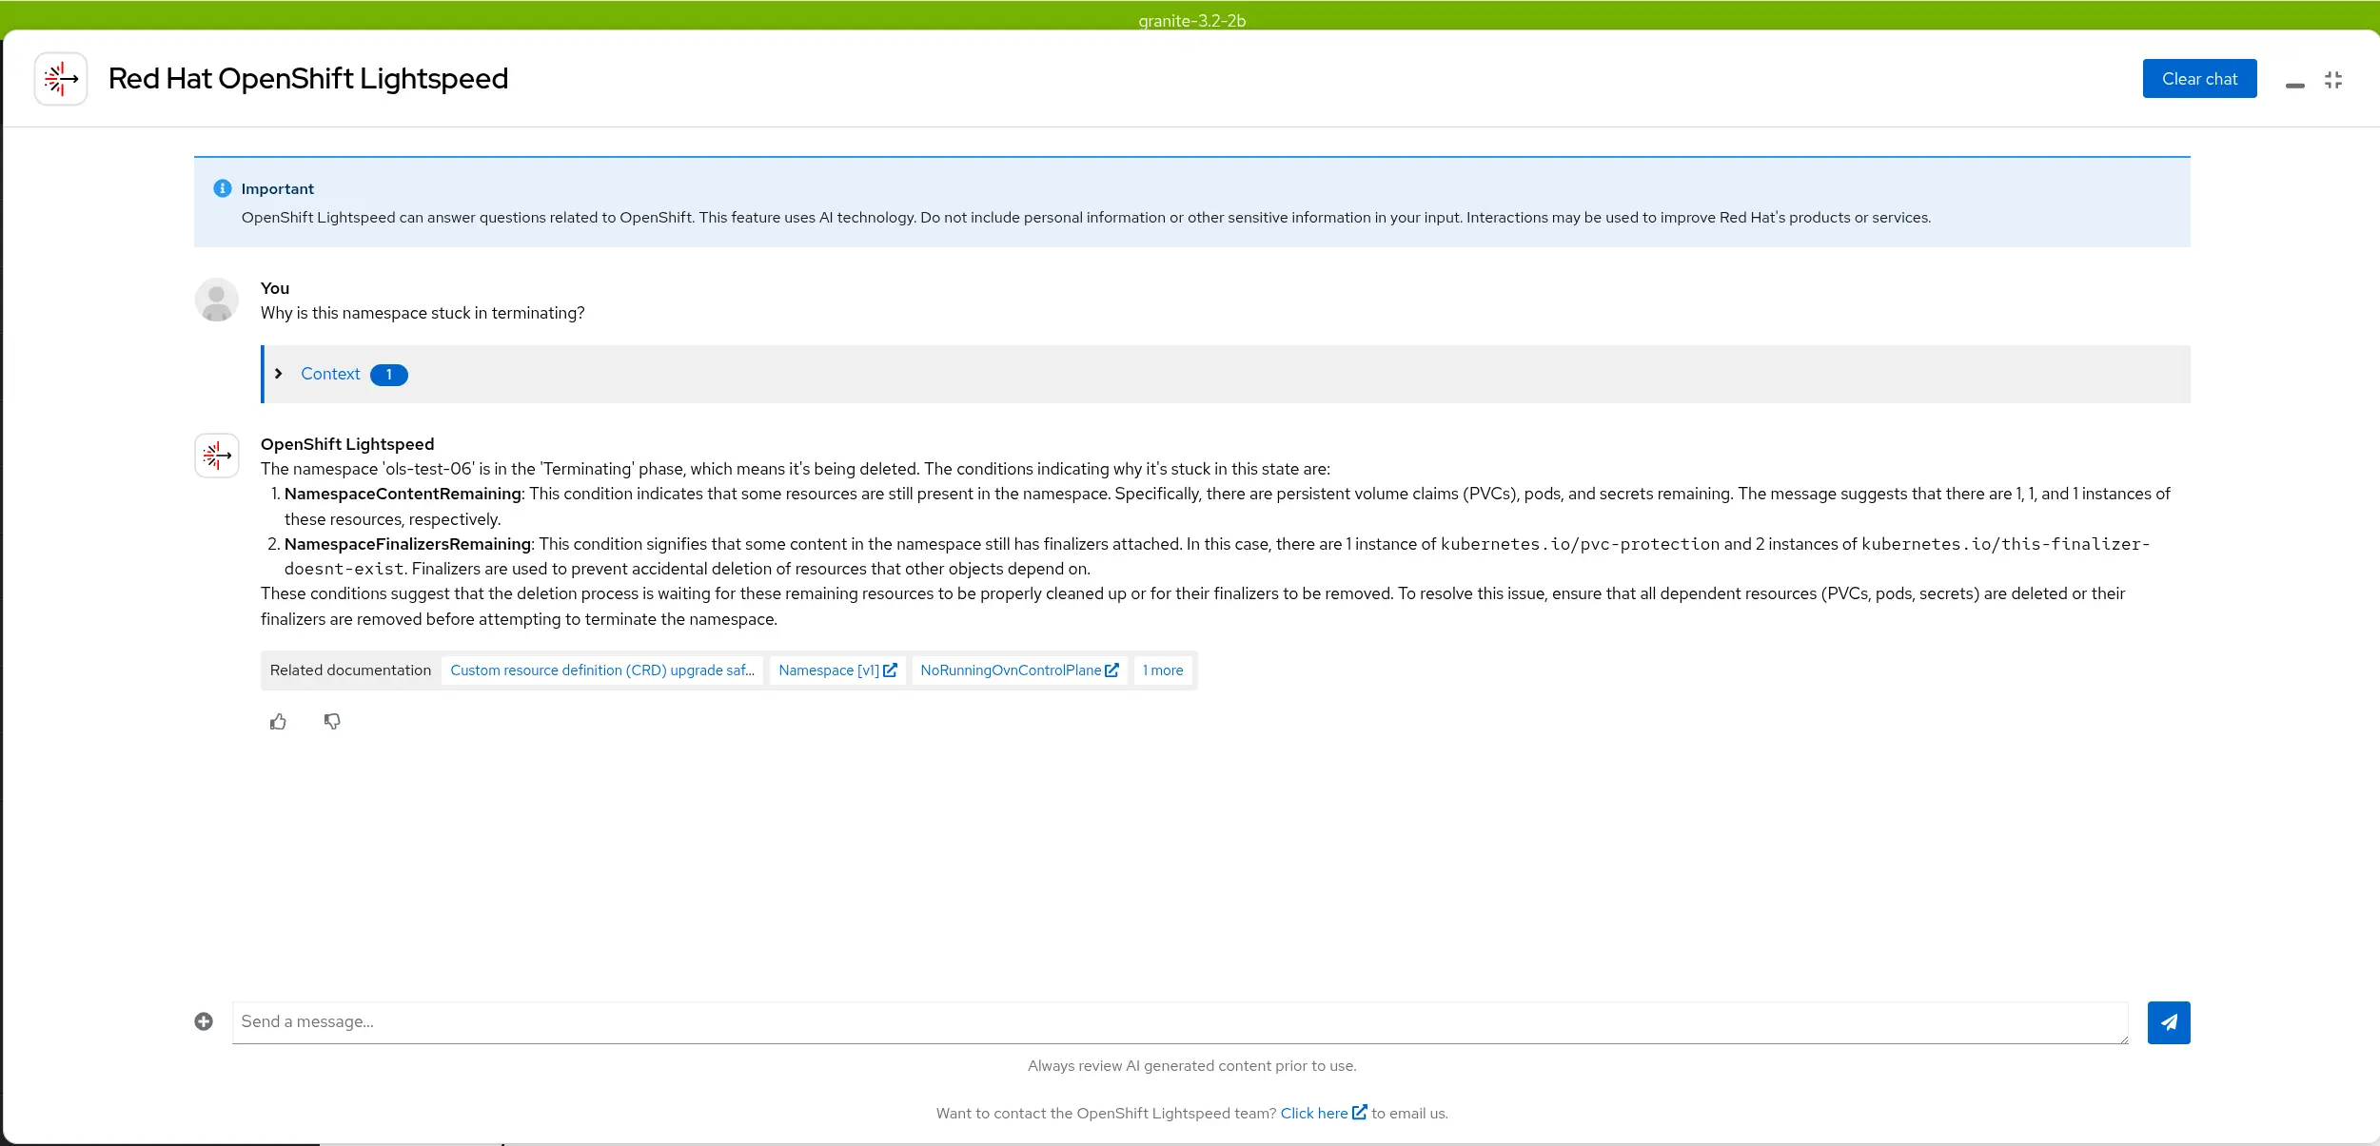Give thumbs down feedback on the response
The image size is (2380, 1146).
332,722
